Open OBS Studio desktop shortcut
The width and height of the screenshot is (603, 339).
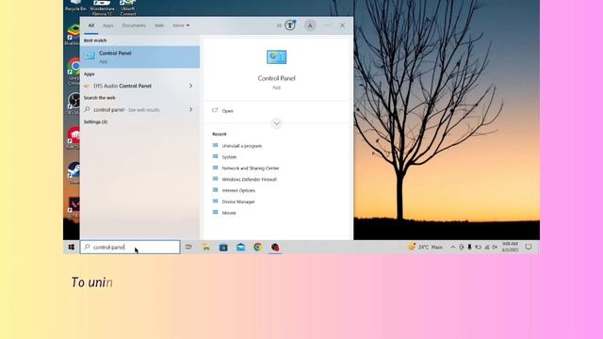click(x=73, y=104)
